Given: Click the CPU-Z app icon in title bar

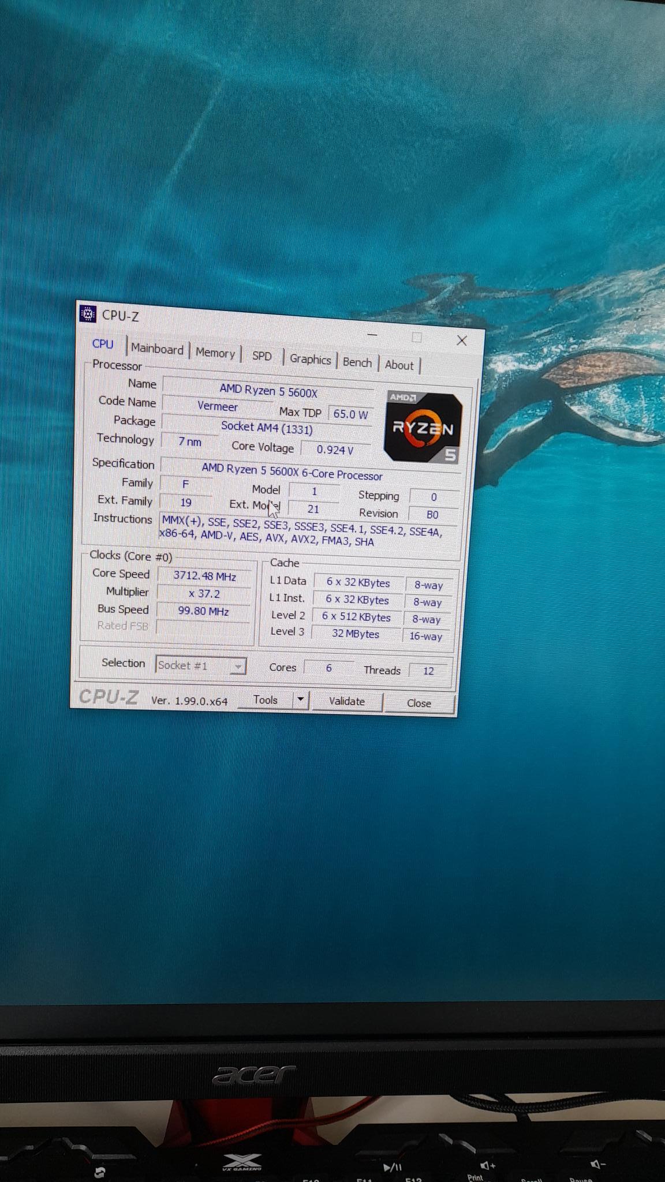Looking at the screenshot, I should click(88, 314).
